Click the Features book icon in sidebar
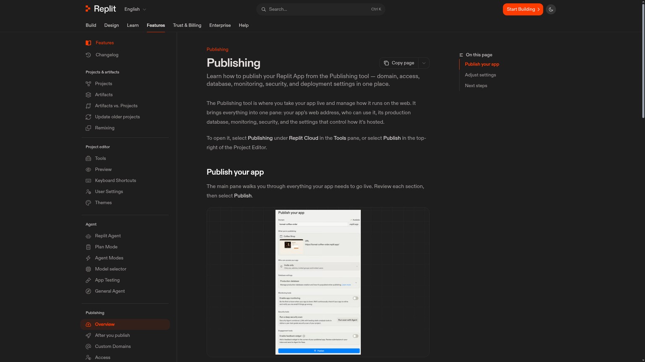Screen dimensions: 645x362 pyautogui.click(x=88, y=43)
